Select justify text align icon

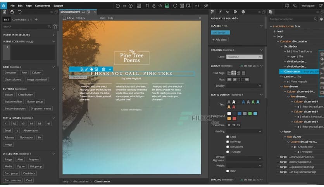243,73
